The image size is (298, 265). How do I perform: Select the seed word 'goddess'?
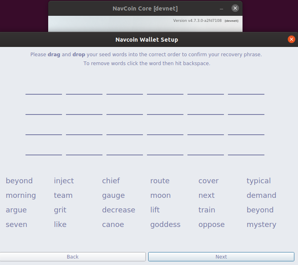point(165,225)
